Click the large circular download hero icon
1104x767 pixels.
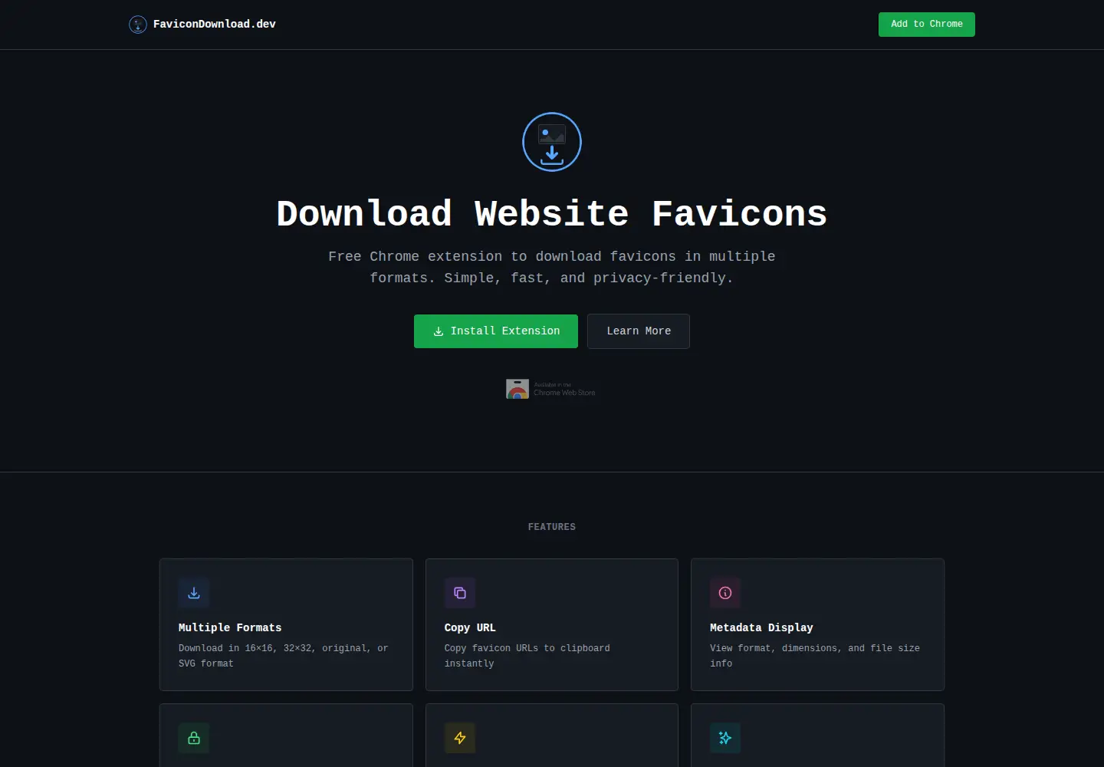pyautogui.click(x=552, y=142)
